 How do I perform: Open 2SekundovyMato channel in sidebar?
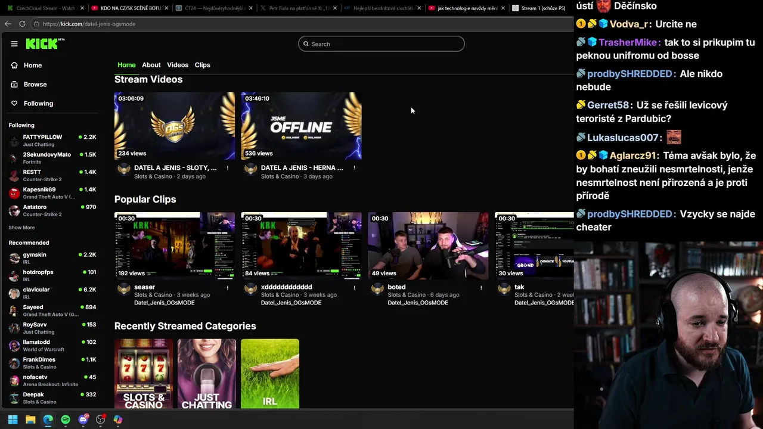pos(52,158)
